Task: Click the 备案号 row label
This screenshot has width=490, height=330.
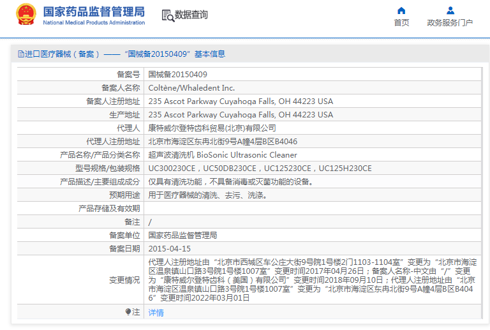Action: click(x=128, y=75)
